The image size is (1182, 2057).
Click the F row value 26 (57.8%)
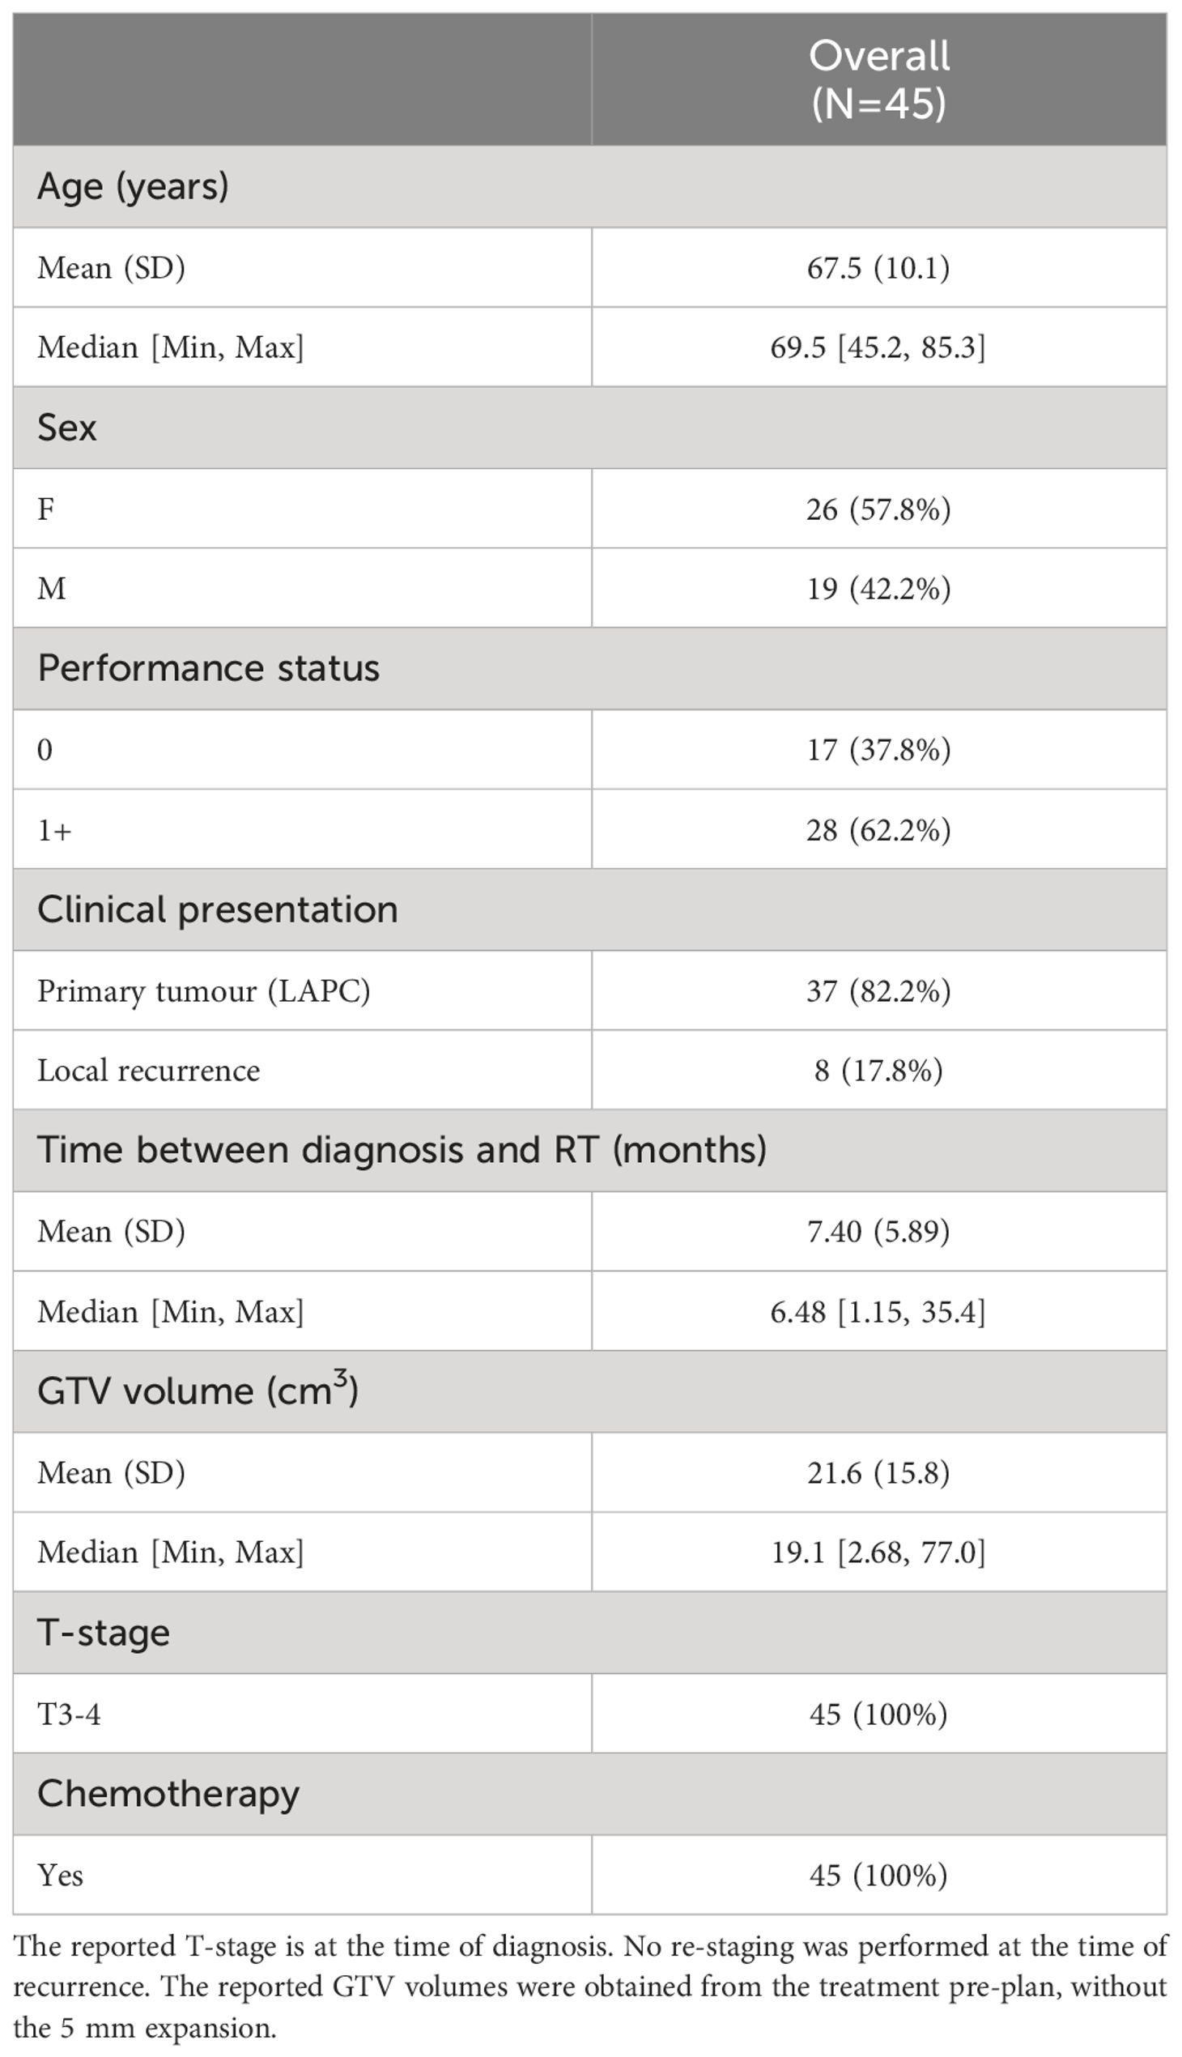coord(878,509)
